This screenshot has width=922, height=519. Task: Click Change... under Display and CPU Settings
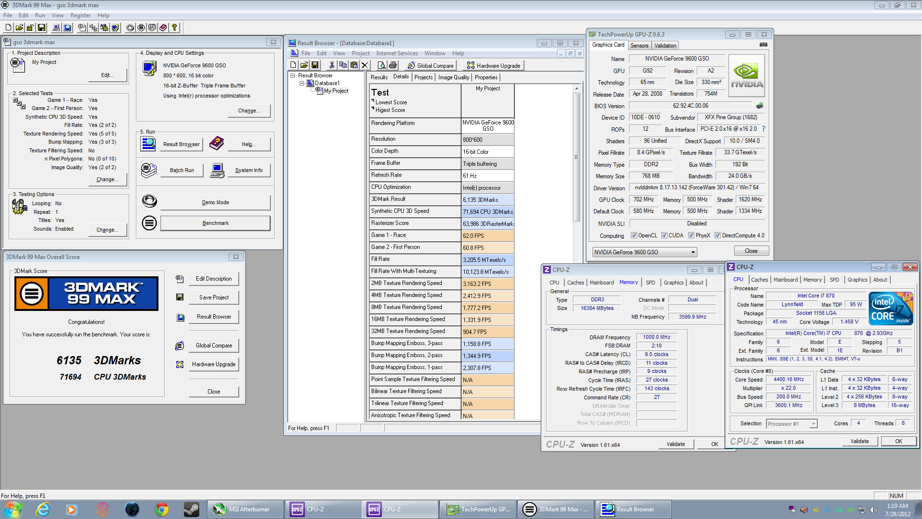click(249, 111)
